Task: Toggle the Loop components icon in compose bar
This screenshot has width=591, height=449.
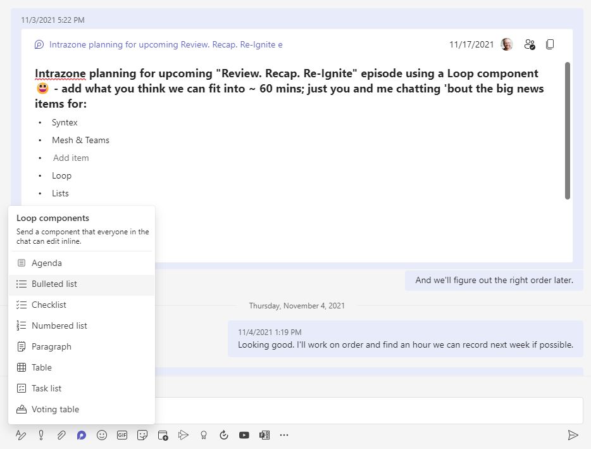Action: (82, 435)
